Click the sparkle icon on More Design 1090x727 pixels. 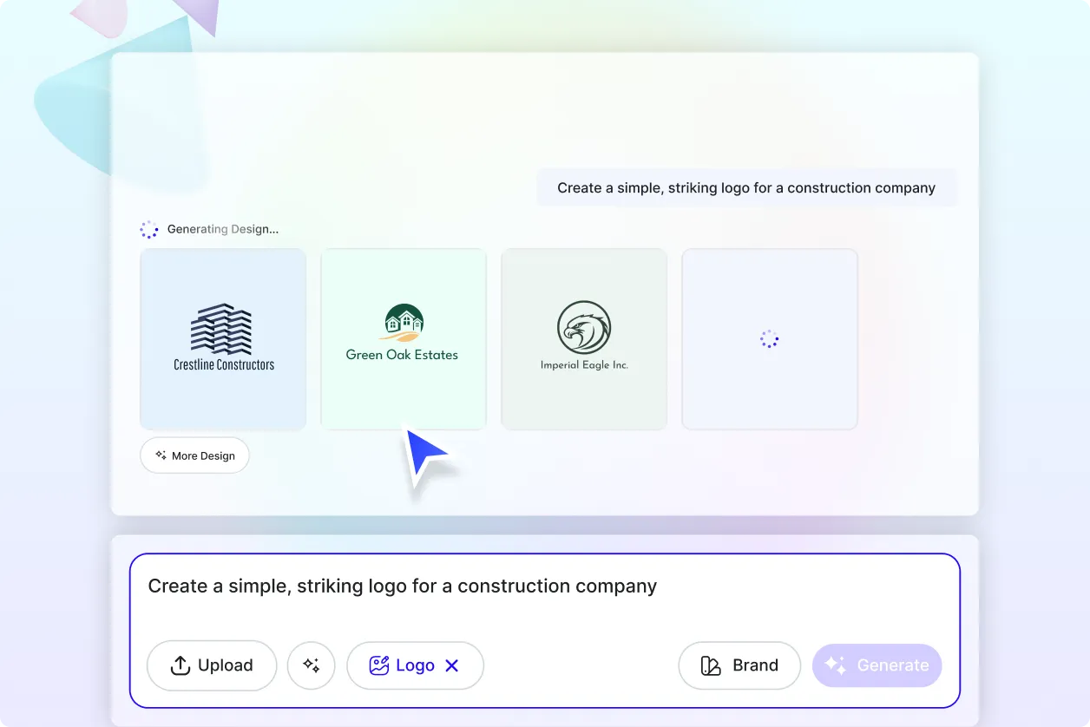point(160,455)
